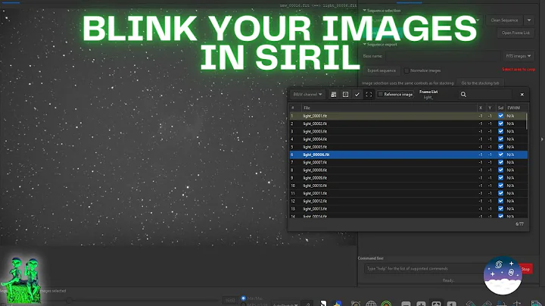Click the Base name input field
The width and height of the screenshot is (545, 306).
[443, 56]
